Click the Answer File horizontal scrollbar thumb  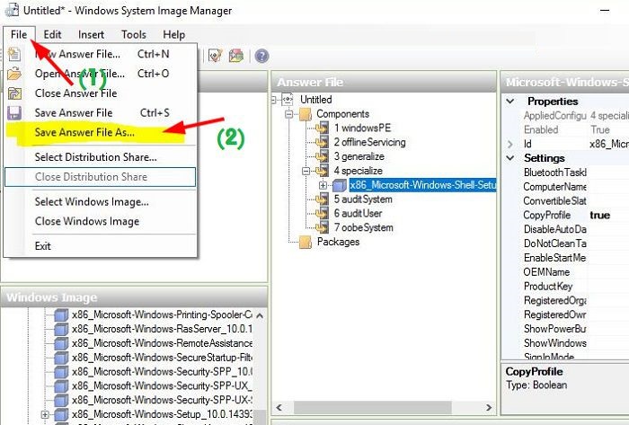click(373, 408)
